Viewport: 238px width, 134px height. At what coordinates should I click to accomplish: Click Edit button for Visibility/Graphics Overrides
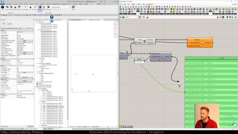click(x=25, y=41)
